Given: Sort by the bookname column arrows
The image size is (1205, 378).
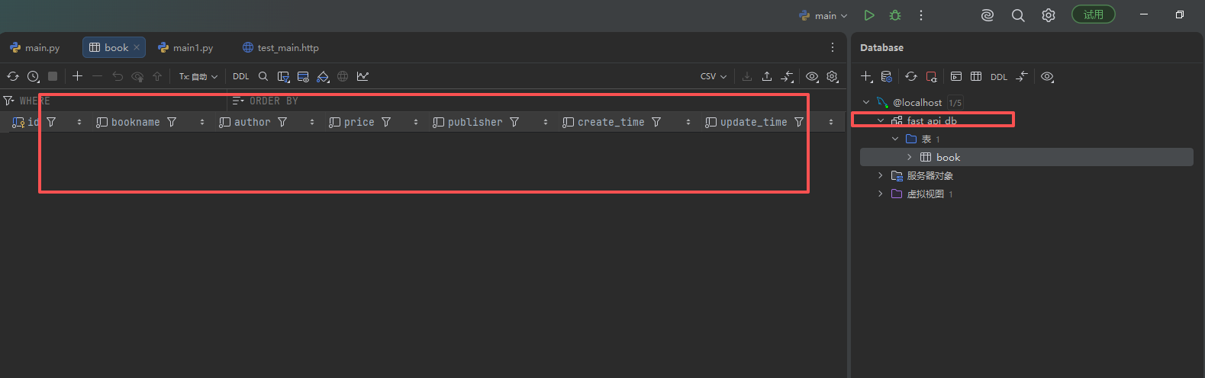Looking at the screenshot, I should coord(202,122).
